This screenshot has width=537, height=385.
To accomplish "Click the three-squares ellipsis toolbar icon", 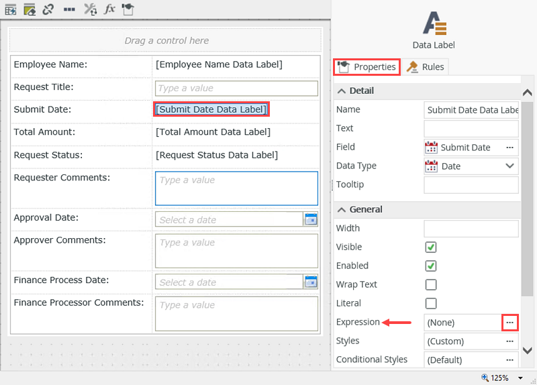I will (x=69, y=9).
